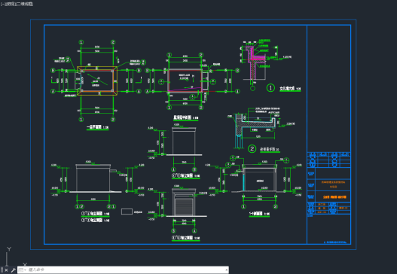Select detail marker circle number 1
Screen dimensions: 397x274
pyautogui.click(x=270, y=88)
